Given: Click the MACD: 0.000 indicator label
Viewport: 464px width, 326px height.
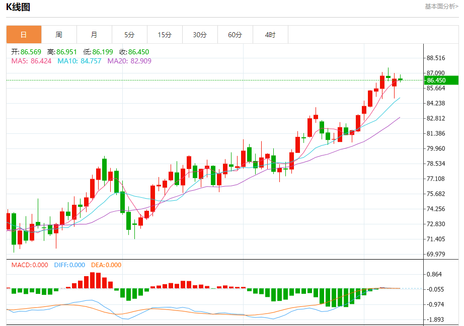Looking at the screenshot, I should tap(30, 265).
